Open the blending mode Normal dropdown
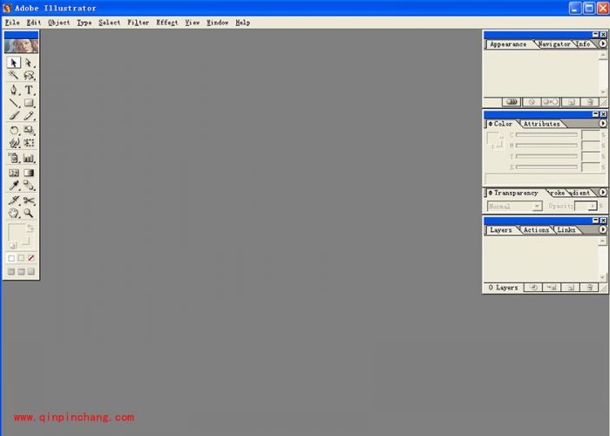The width and height of the screenshot is (610, 436). (514, 207)
